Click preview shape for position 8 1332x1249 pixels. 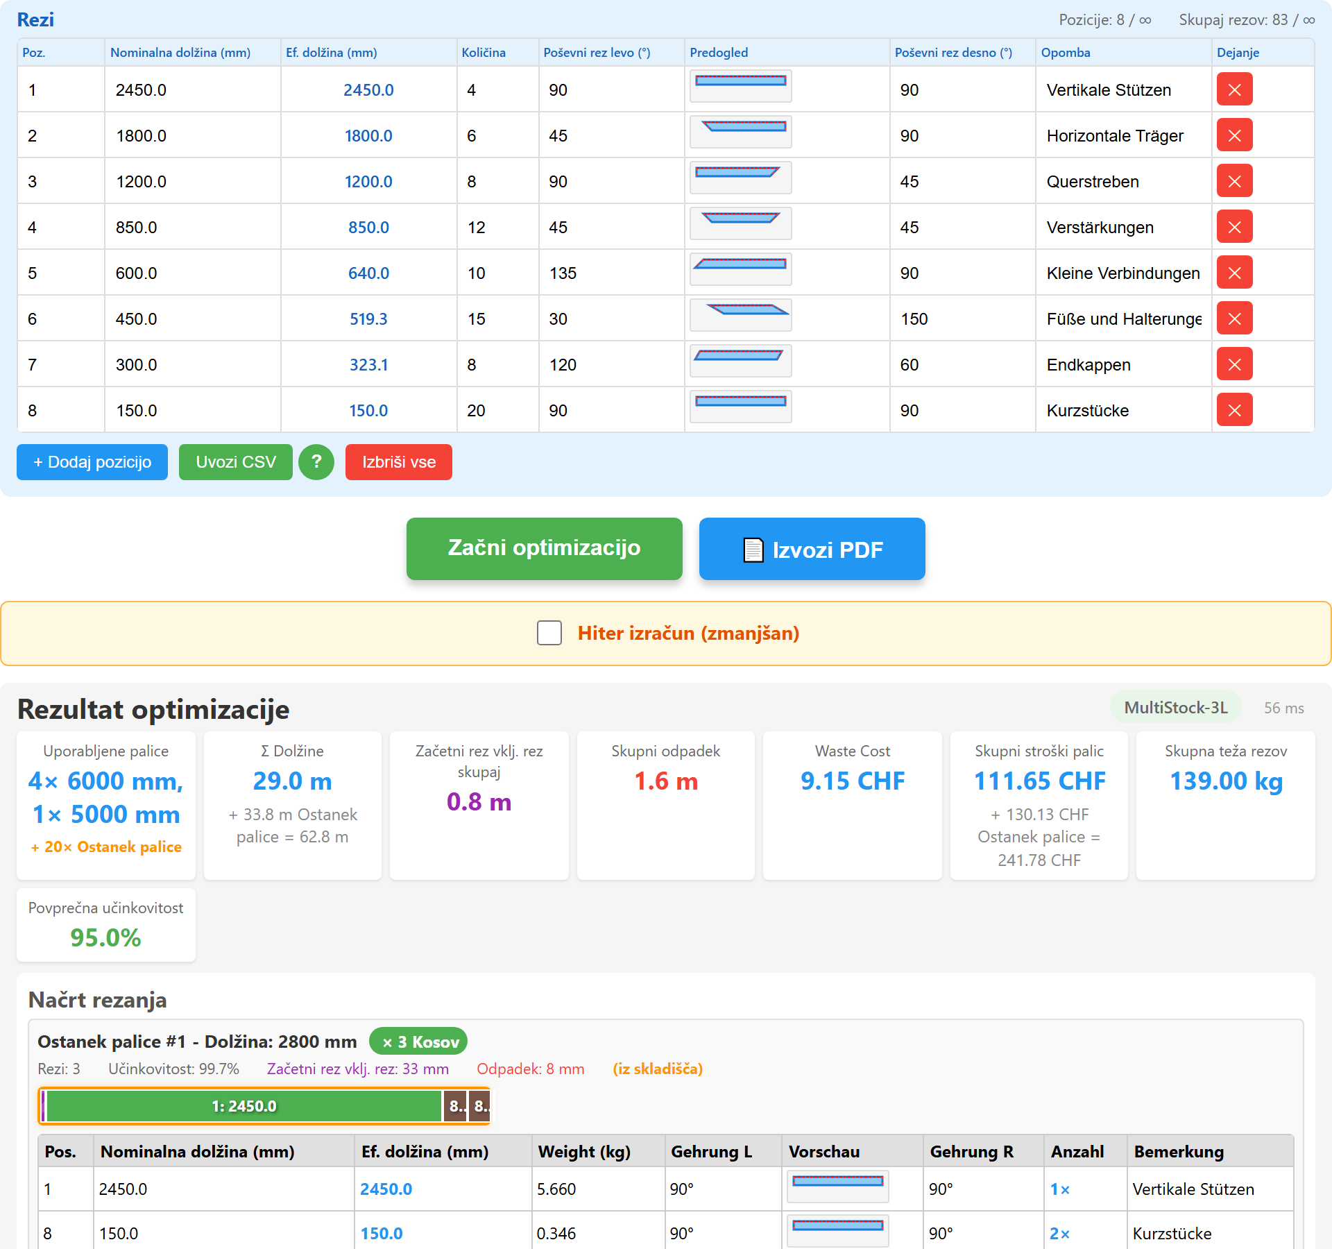coord(740,407)
